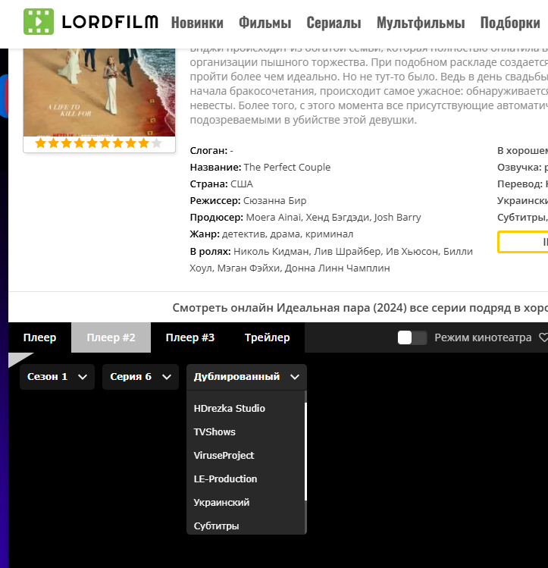Viewport: 548px width, 568px height.
Task: Switch to the Плеер #3 tab
Action: coord(190,337)
